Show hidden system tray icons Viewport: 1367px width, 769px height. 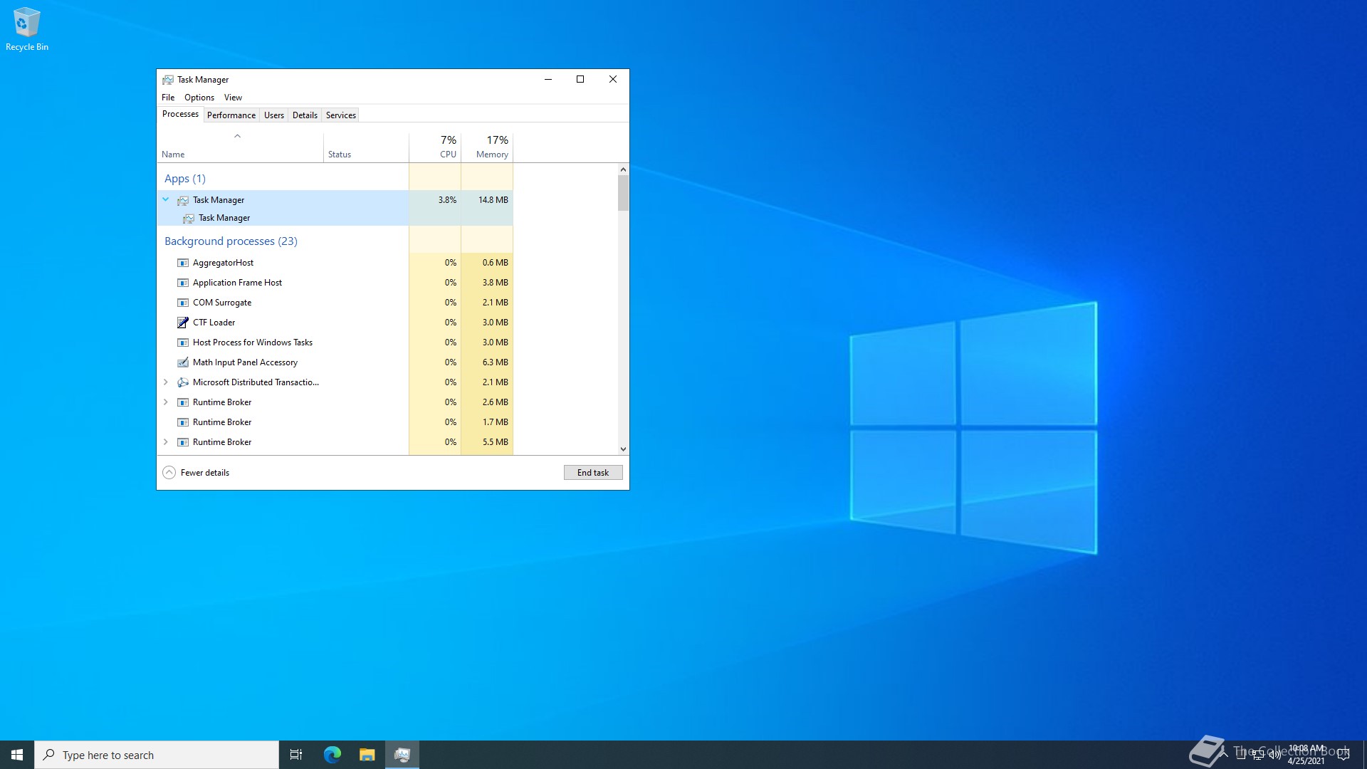1223,755
